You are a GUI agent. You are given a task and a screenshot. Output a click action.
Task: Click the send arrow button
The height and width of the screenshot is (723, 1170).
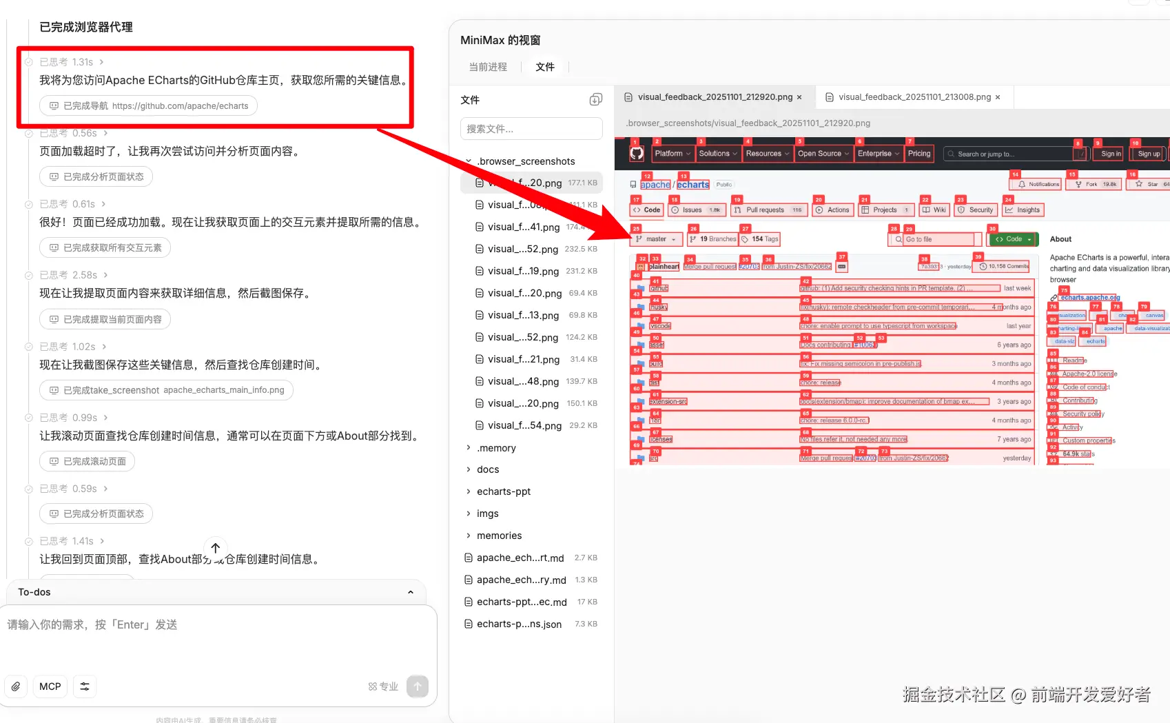click(x=418, y=686)
